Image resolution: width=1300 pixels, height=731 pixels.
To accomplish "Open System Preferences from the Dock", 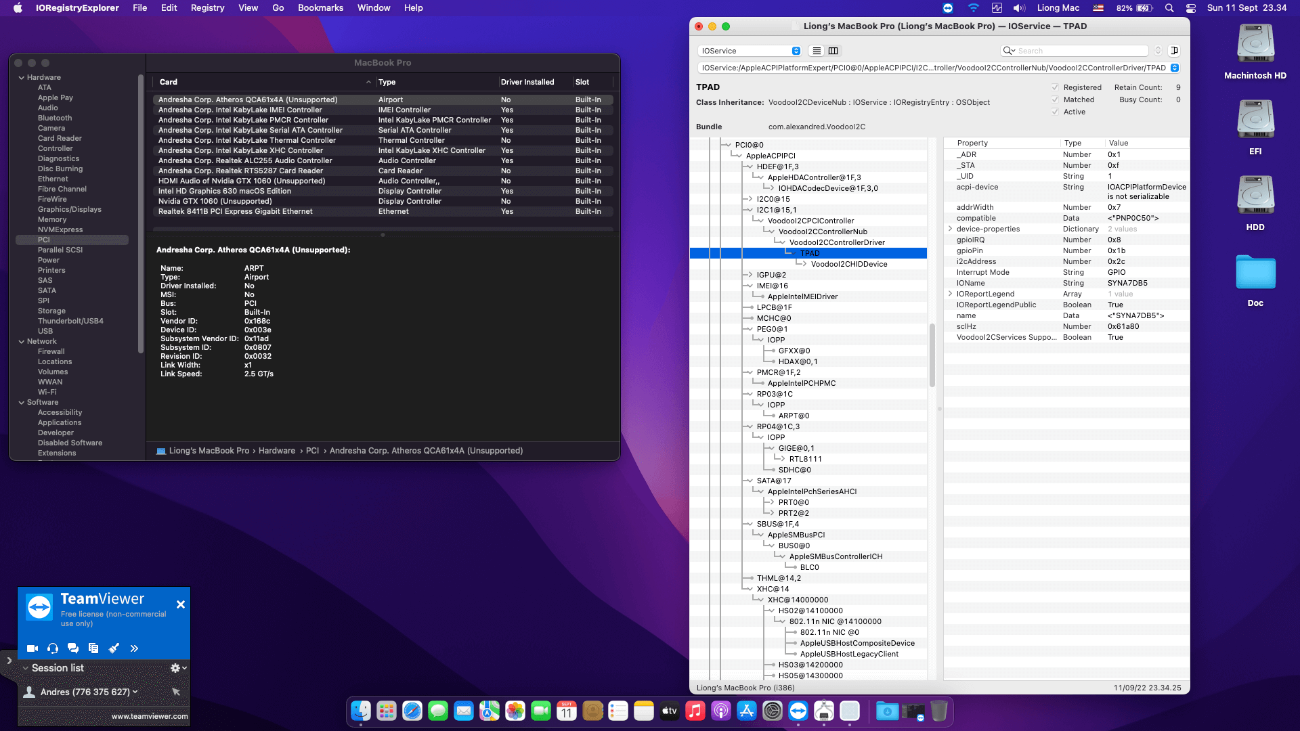I will 773,711.
